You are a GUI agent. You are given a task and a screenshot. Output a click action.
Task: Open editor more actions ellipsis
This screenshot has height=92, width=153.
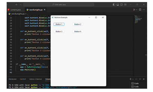coord(144,10)
